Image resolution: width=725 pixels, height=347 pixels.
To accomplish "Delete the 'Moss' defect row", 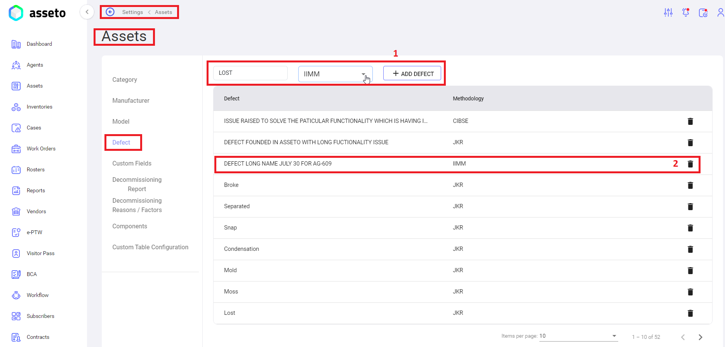I will point(690,292).
